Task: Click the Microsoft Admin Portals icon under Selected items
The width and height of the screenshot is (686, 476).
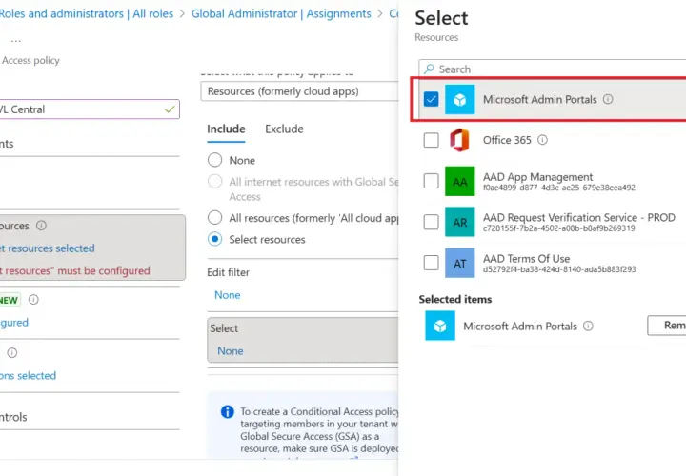Action: 440,326
